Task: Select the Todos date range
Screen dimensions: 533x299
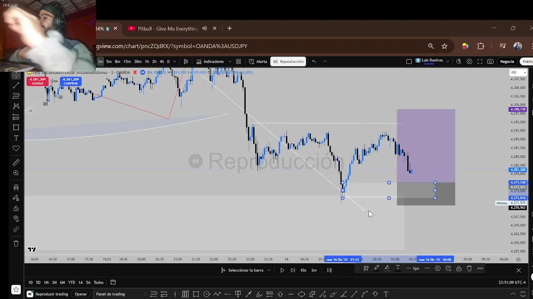Action: [x=99, y=282]
